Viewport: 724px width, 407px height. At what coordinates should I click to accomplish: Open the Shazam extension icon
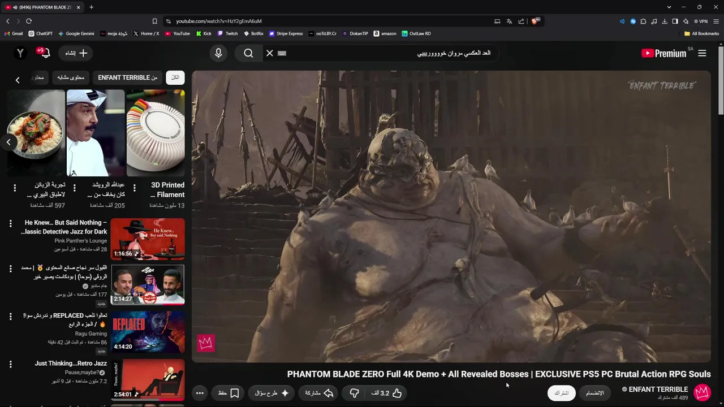click(x=633, y=21)
